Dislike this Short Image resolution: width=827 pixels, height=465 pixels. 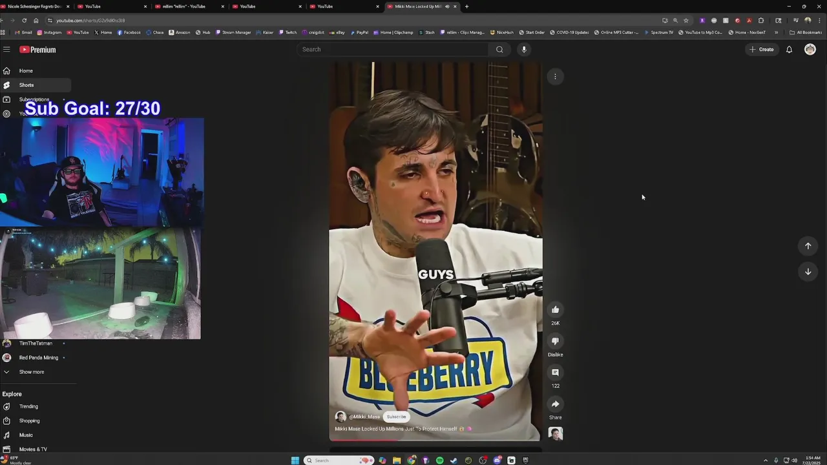555,341
